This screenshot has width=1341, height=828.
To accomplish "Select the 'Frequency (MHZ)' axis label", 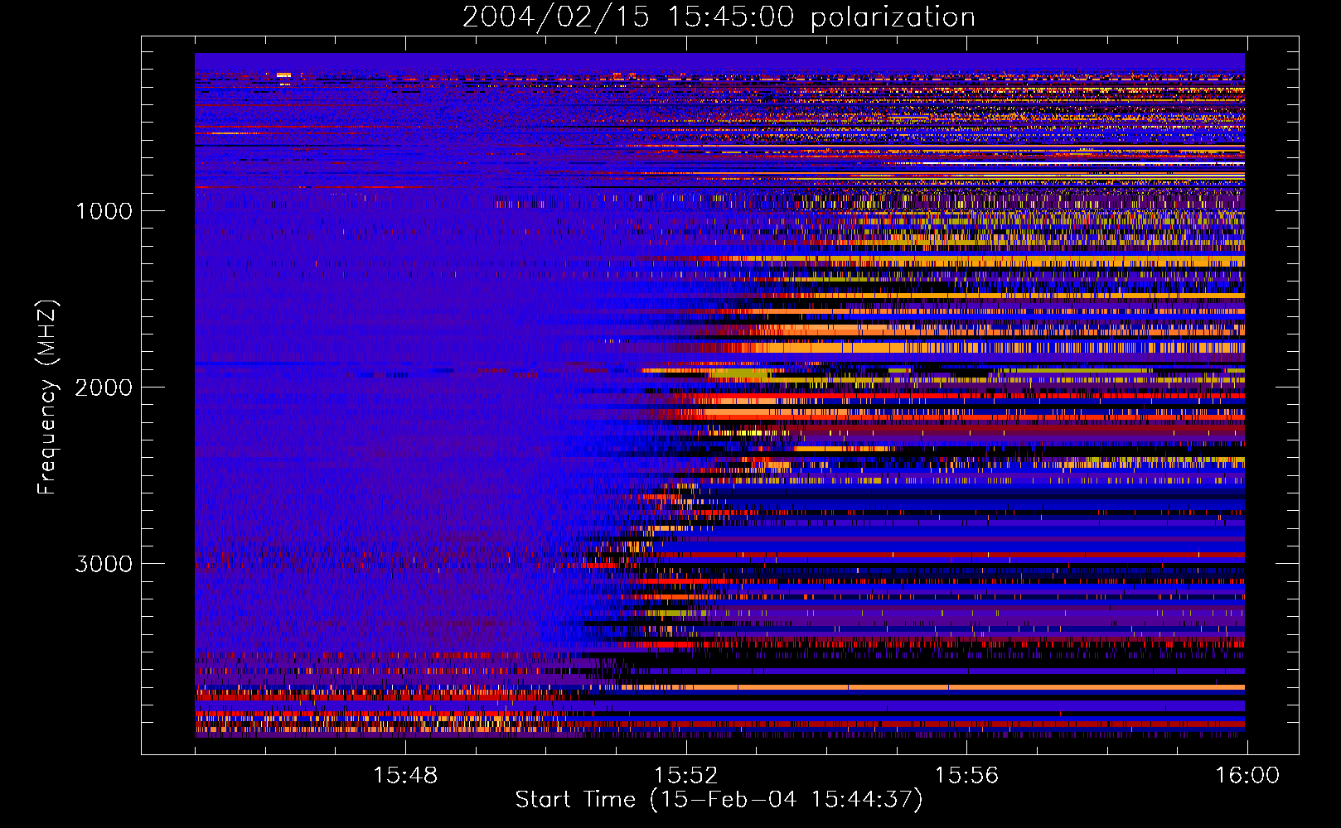I will pos(46,397).
